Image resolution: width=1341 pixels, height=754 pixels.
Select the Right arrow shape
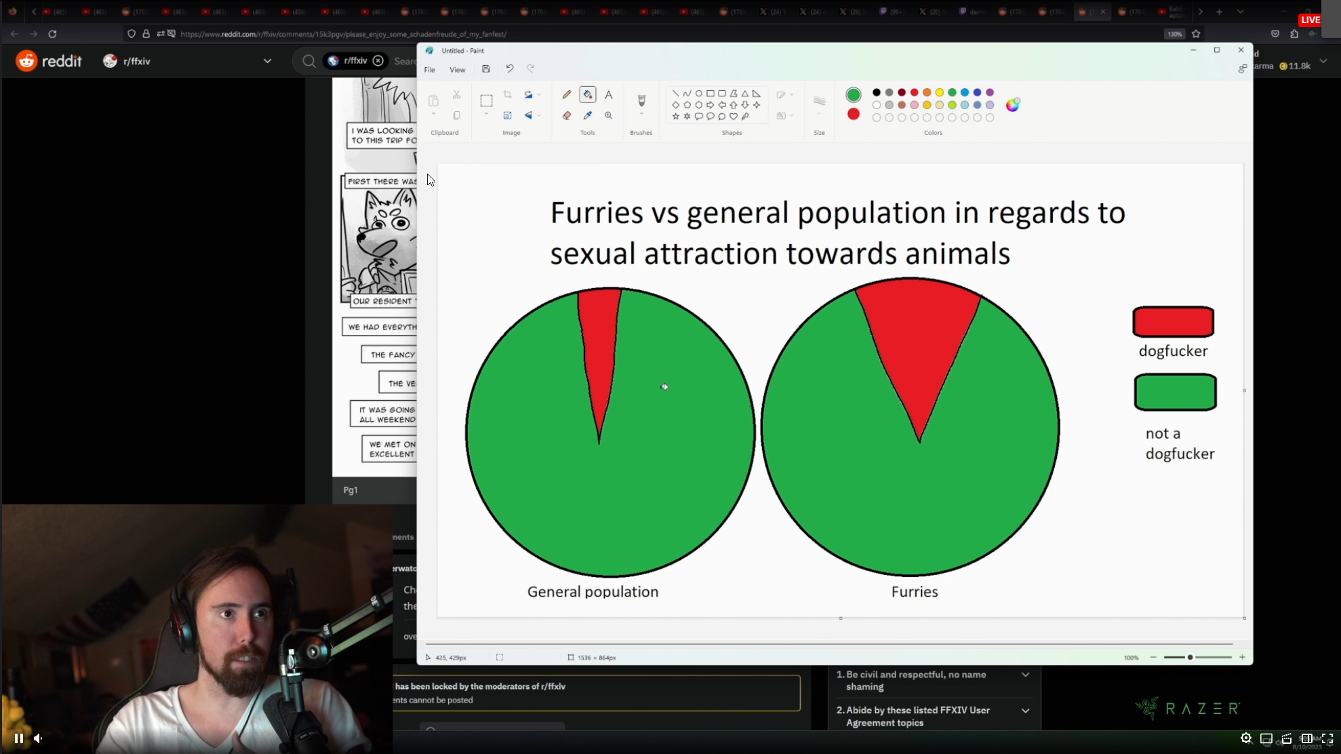pos(710,105)
